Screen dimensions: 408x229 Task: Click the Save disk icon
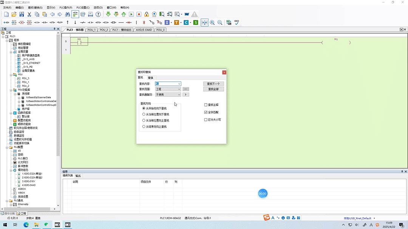[x=22, y=14]
